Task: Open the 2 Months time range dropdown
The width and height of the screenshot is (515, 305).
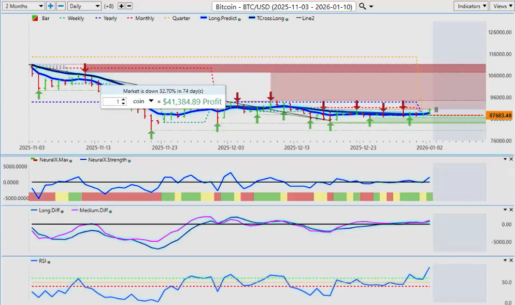Action: point(23,6)
